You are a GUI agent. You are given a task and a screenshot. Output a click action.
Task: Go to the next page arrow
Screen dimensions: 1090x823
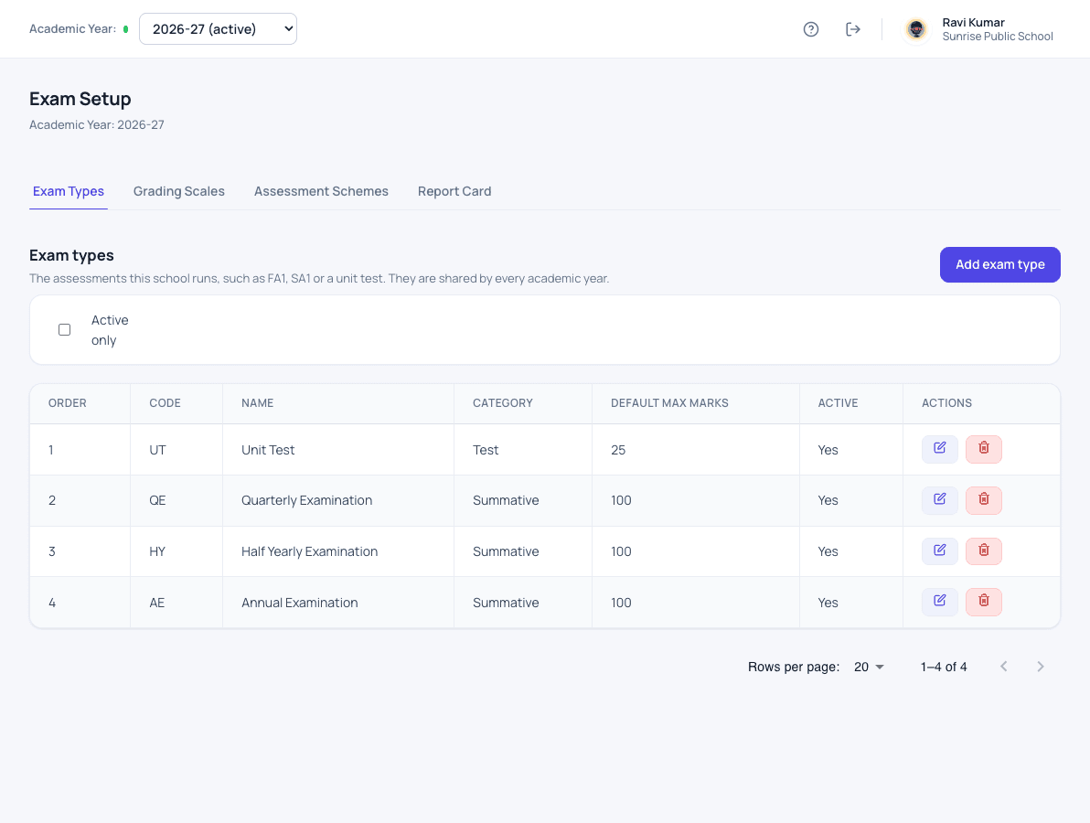tap(1040, 667)
